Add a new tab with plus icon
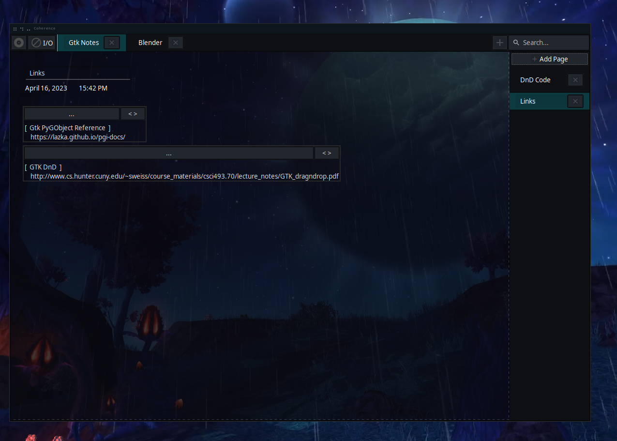This screenshot has width=617, height=441. (500, 43)
